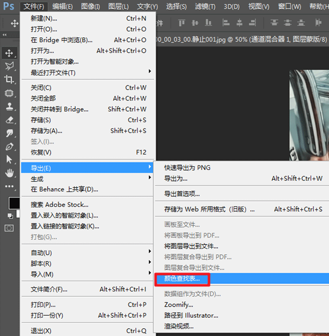Choose 置入嵌入的智能对象(L)...
The height and width of the screenshot is (336, 329).
pos(87,215)
